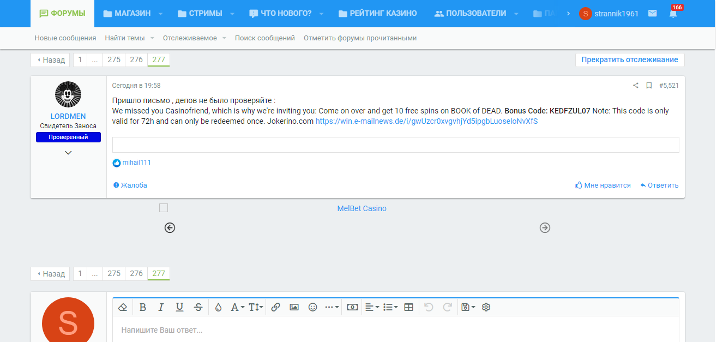
Task: Remove formatting with the eraser toggle
Action: point(122,307)
